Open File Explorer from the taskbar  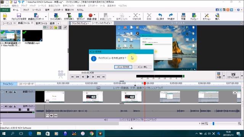pos(39,134)
